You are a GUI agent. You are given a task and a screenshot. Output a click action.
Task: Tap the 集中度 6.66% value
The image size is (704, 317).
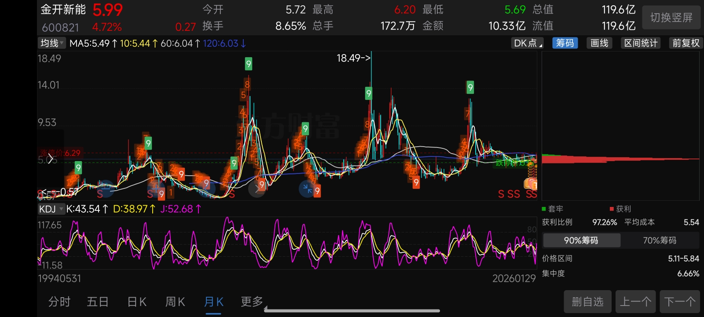pyautogui.click(x=688, y=273)
